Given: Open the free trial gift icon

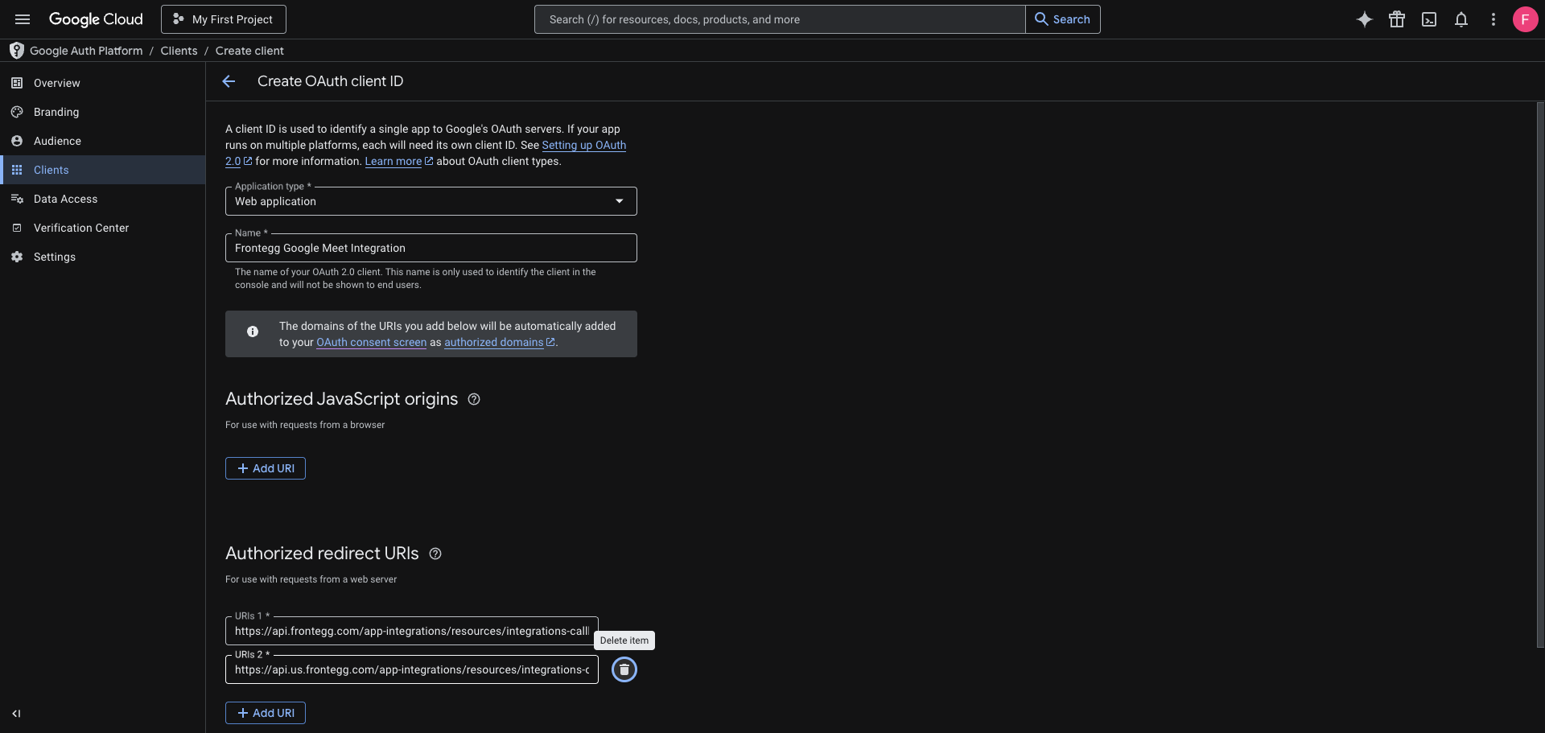Looking at the screenshot, I should pos(1397,19).
